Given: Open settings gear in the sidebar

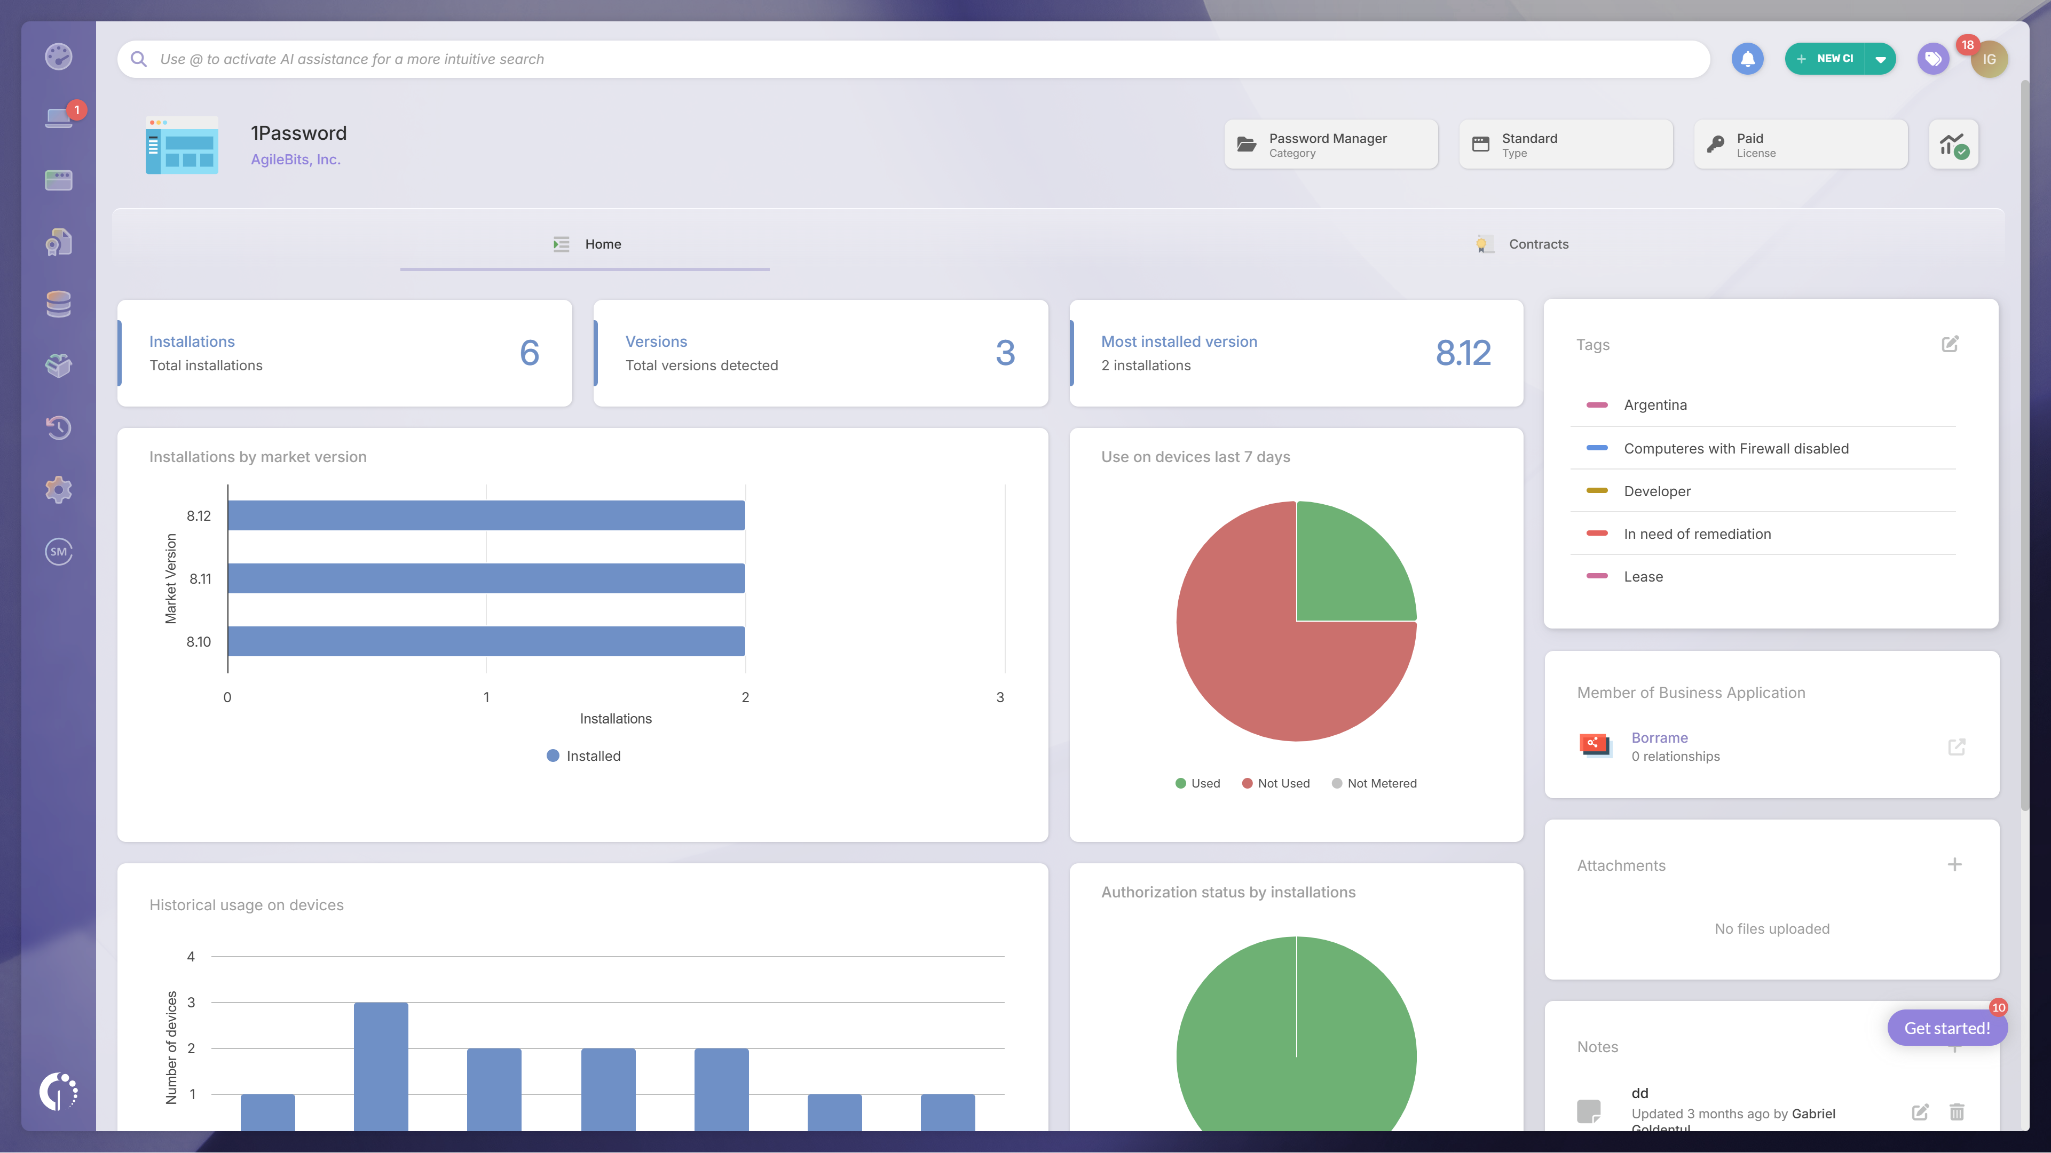Looking at the screenshot, I should tap(58, 489).
